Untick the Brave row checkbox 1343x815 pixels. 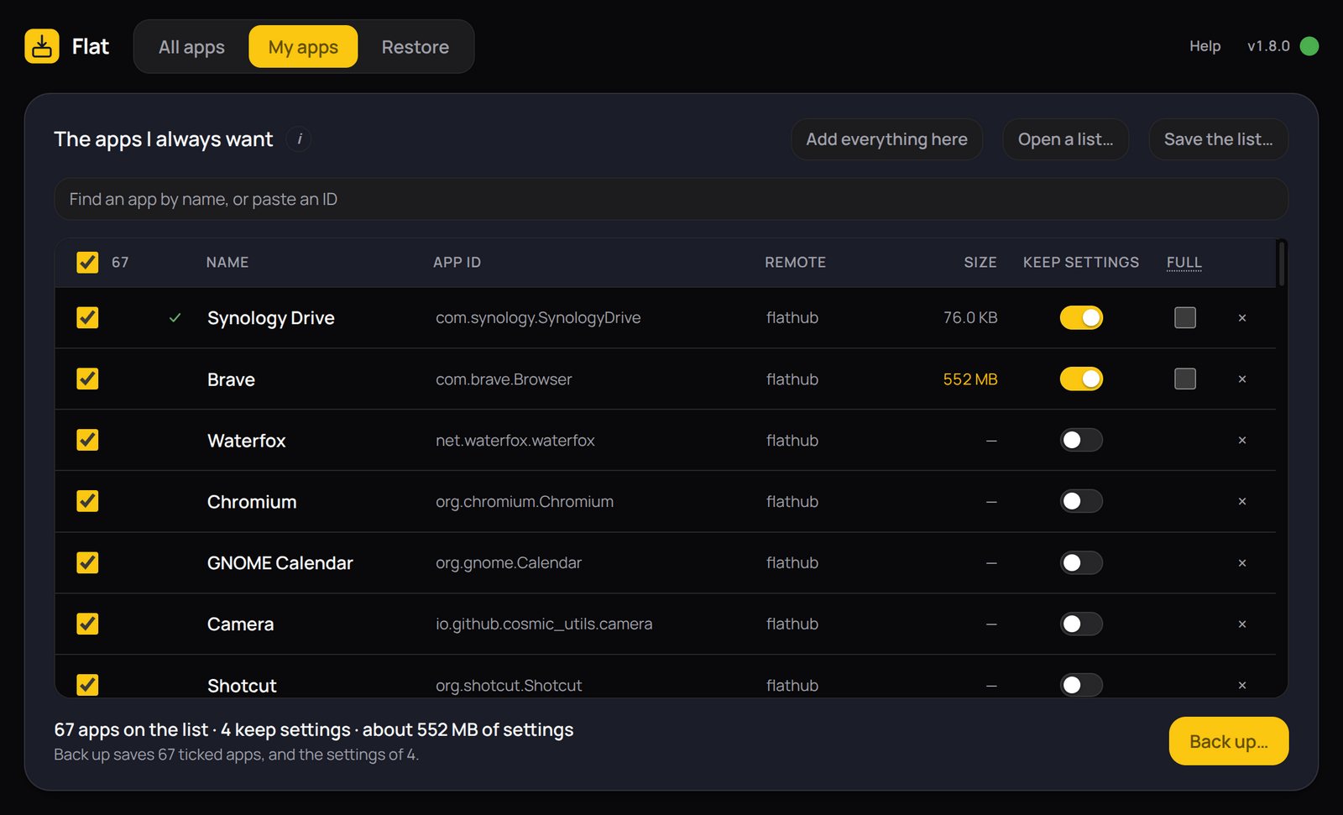click(87, 379)
